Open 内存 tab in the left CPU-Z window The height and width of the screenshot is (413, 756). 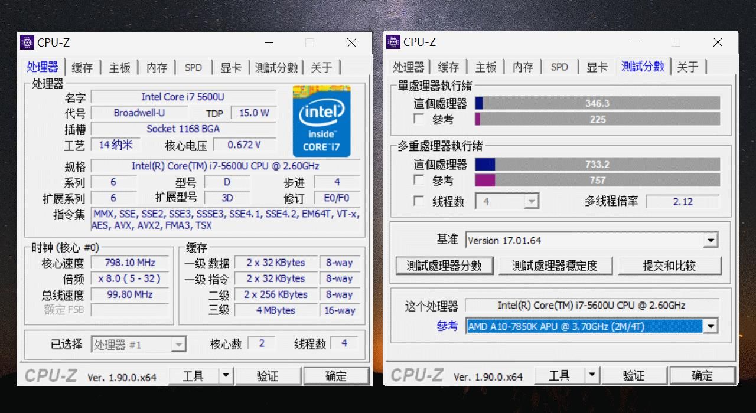157,67
